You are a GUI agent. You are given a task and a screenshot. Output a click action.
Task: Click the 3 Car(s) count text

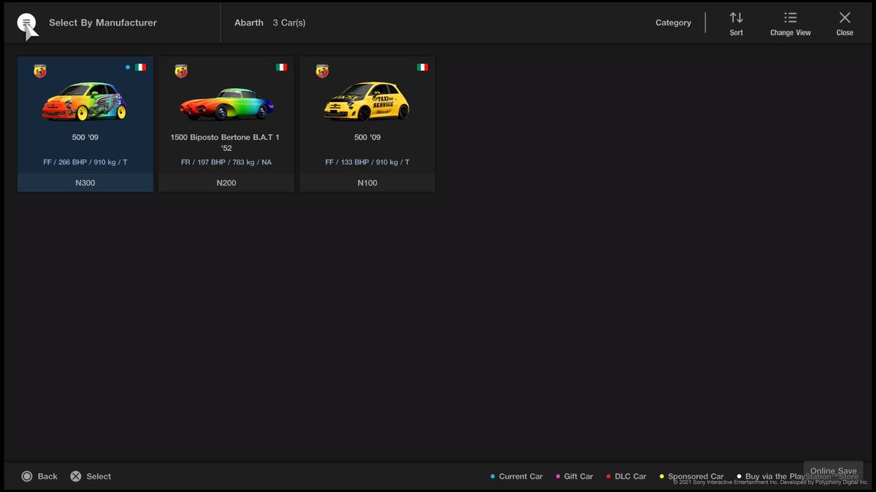pyautogui.click(x=289, y=23)
